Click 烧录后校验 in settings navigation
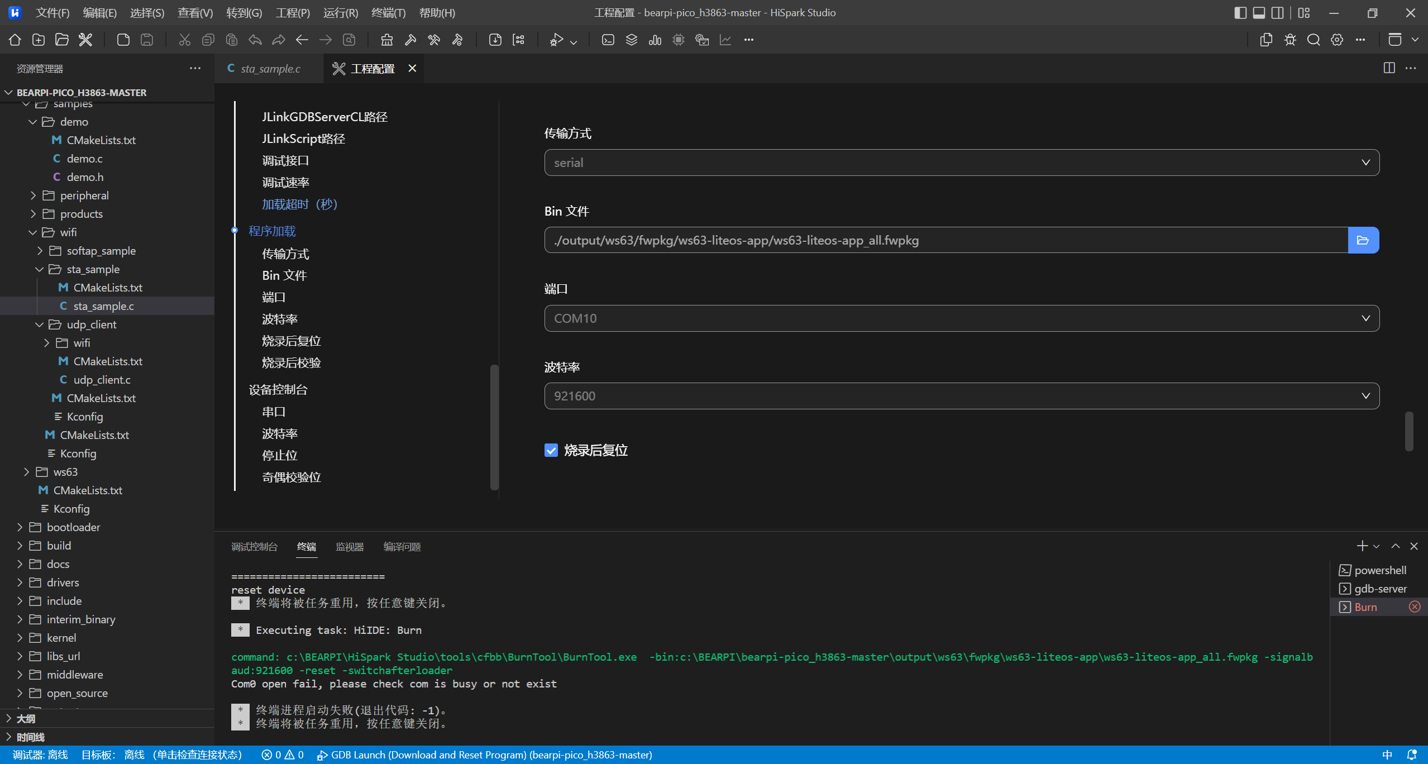Image resolution: width=1428 pixels, height=764 pixels. 291,363
